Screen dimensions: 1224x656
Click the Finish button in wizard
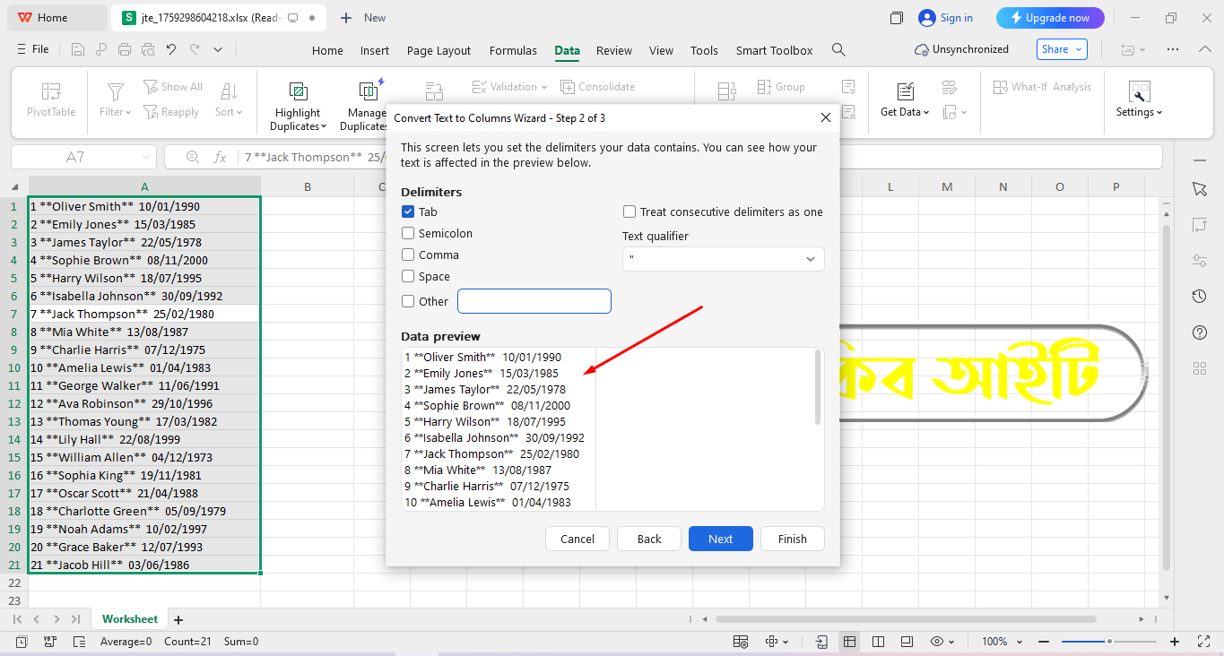[792, 539]
